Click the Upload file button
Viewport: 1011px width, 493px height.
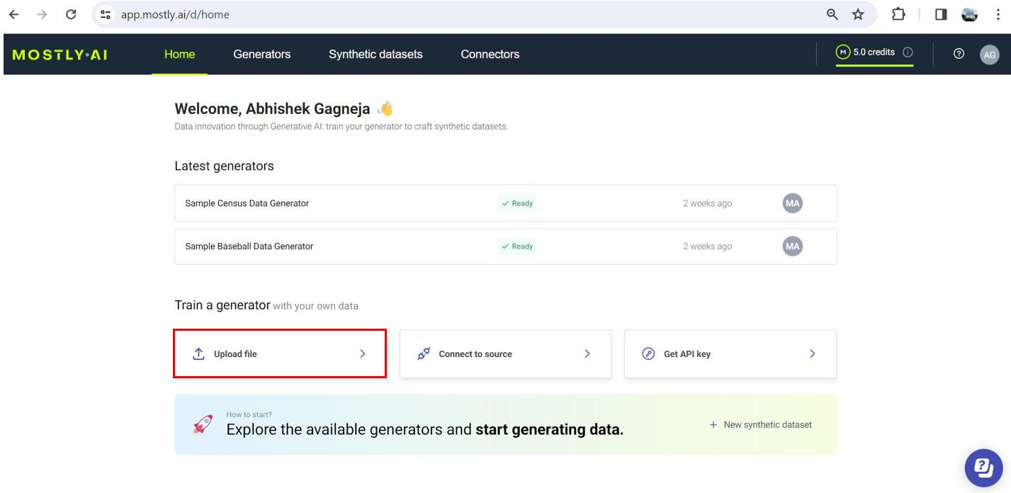tap(280, 354)
